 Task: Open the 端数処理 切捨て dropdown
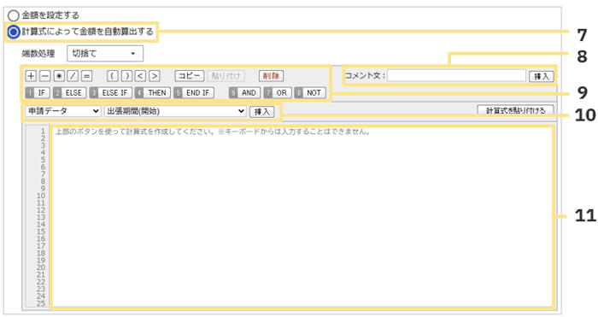pos(105,54)
